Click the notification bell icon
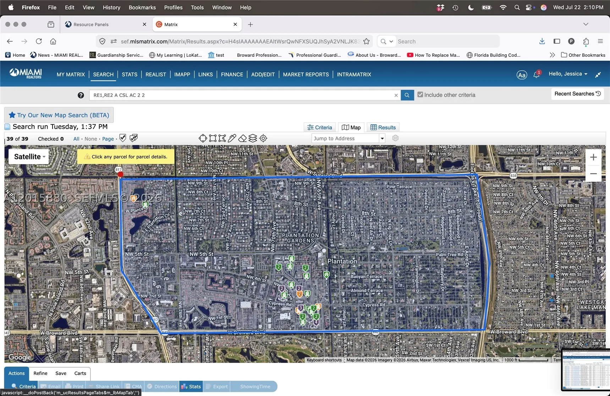 537,74
